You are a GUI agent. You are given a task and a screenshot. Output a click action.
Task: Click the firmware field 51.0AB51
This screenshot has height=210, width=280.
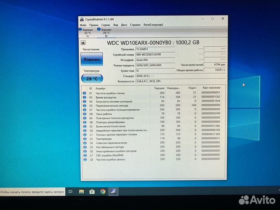pyautogui.click(x=155, y=49)
